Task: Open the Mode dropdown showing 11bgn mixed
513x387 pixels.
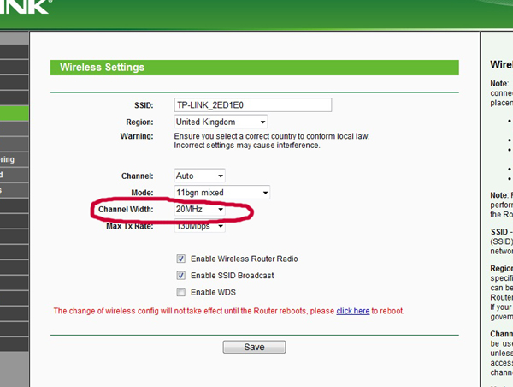Action: (221, 193)
